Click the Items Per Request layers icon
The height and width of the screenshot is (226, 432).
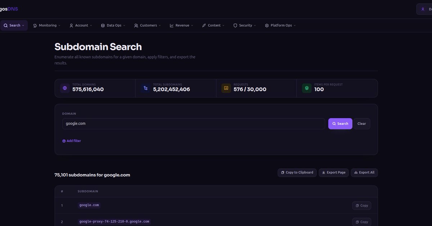pos(307,88)
